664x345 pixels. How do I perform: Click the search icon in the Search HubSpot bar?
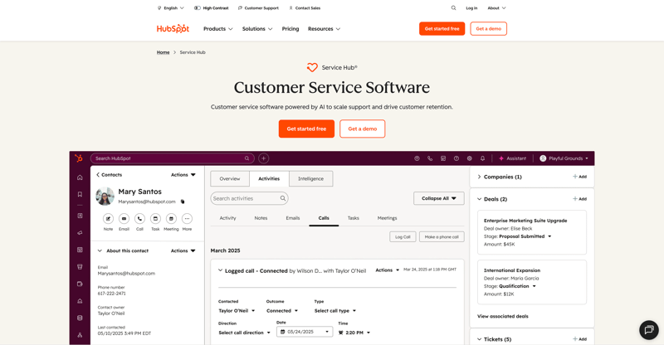247,158
